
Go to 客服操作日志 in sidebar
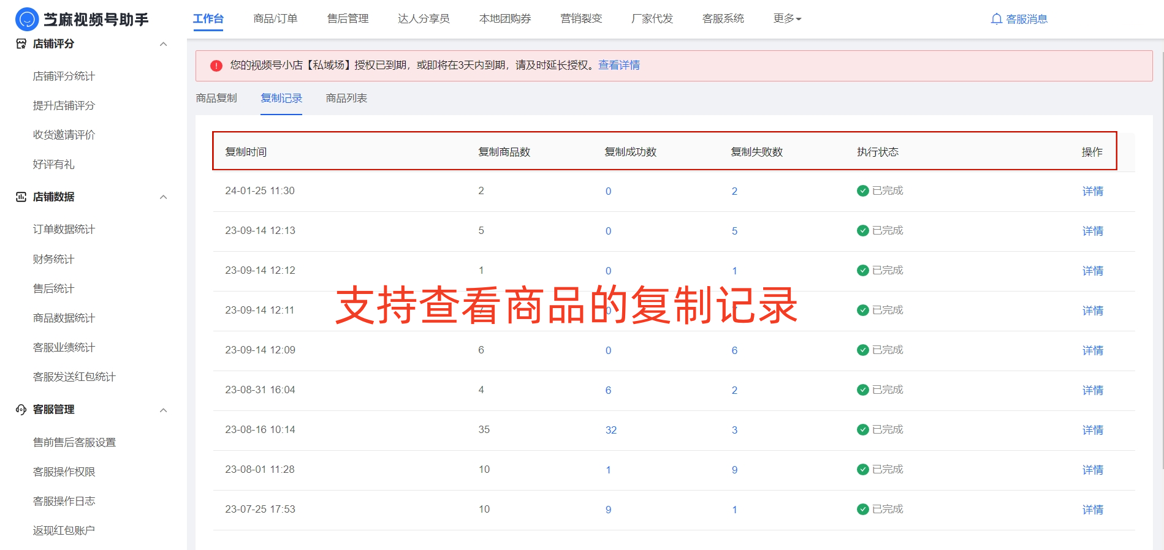[64, 501]
